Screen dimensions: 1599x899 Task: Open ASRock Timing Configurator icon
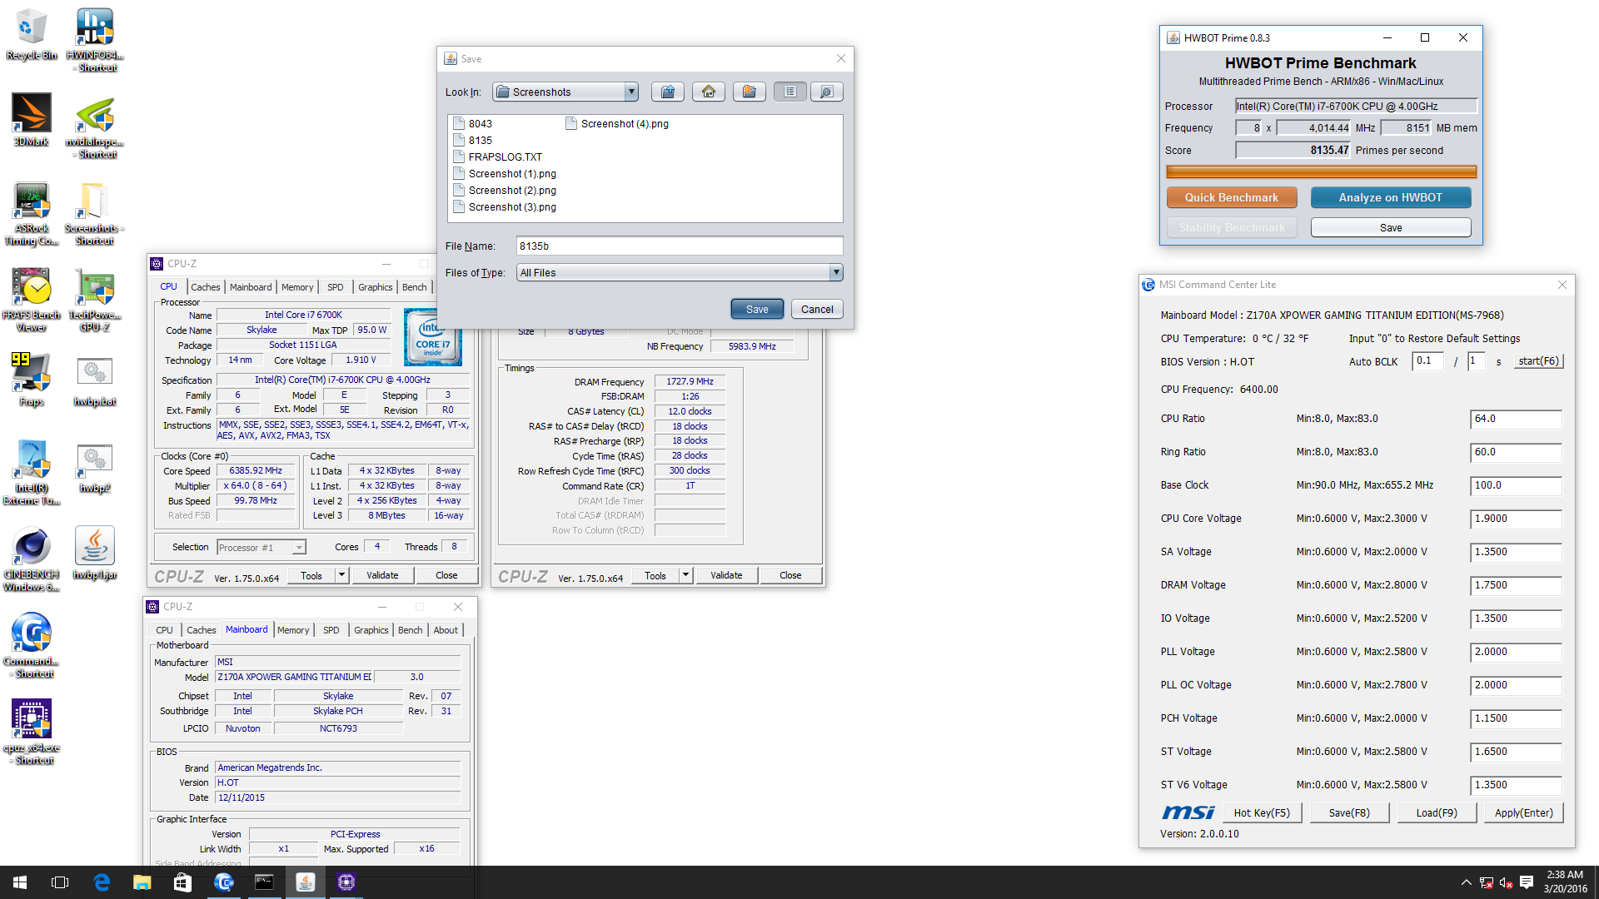[32, 214]
